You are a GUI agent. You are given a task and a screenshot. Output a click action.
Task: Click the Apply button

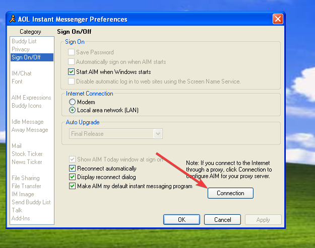[x=263, y=220]
